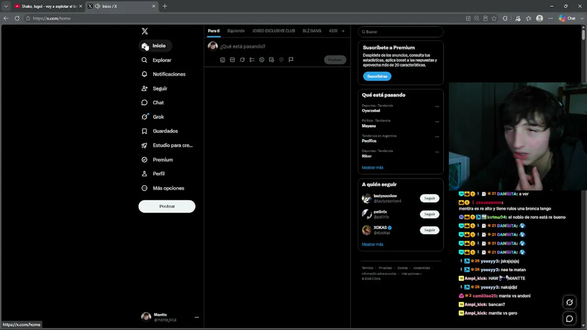Open the floating Grok button
Screen dimensions: 587x330
[570, 302]
